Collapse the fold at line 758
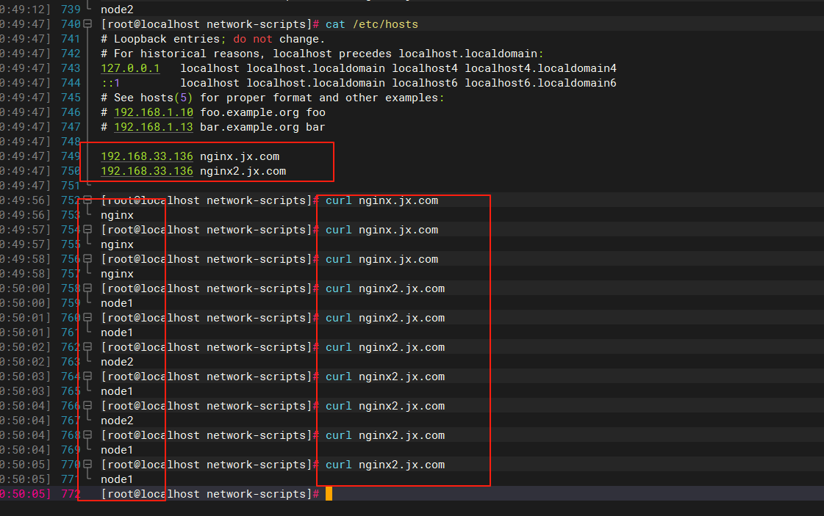Viewport: 824px width, 516px height. point(87,288)
